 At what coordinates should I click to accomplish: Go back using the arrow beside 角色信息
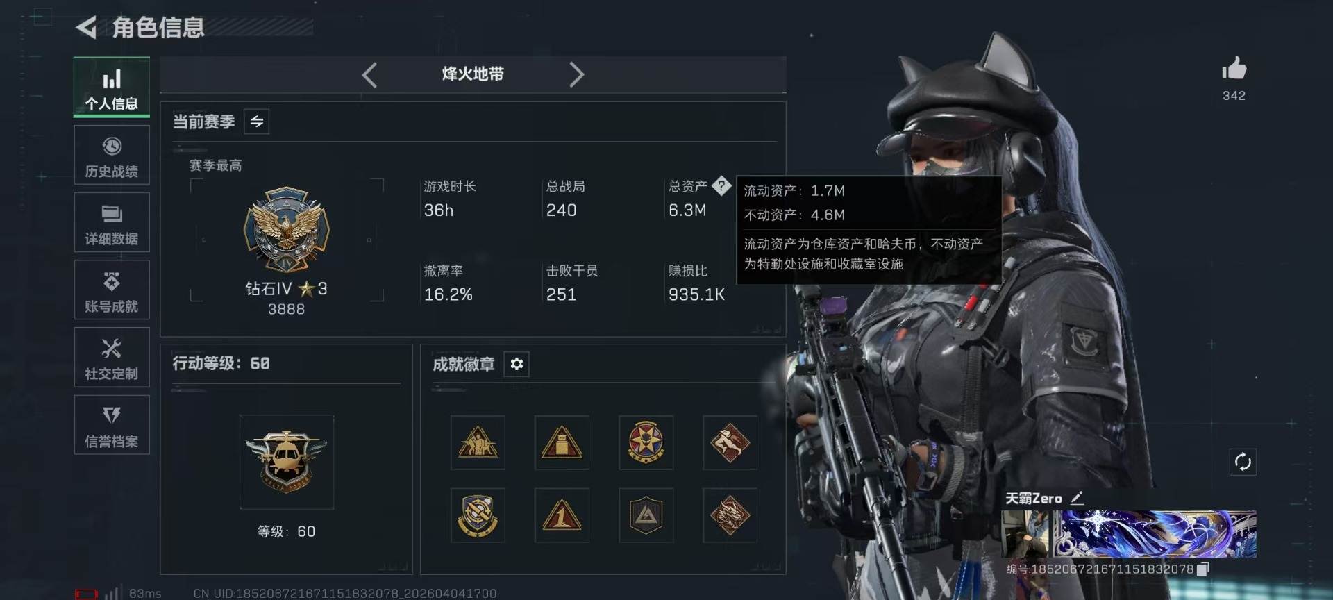(86, 28)
